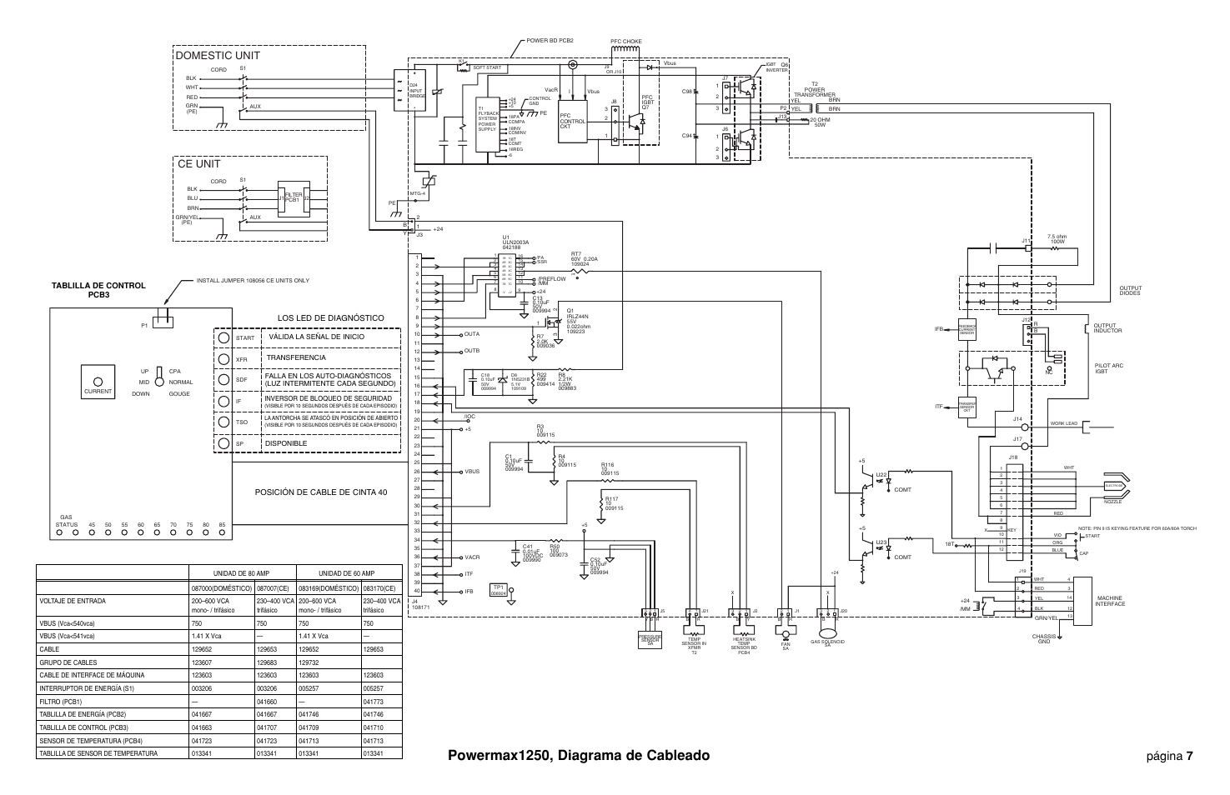The width and height of the screenshot is (1230, 795).
Task: Click the GAS STATUS label on PCB3
Action: point(67,521)
